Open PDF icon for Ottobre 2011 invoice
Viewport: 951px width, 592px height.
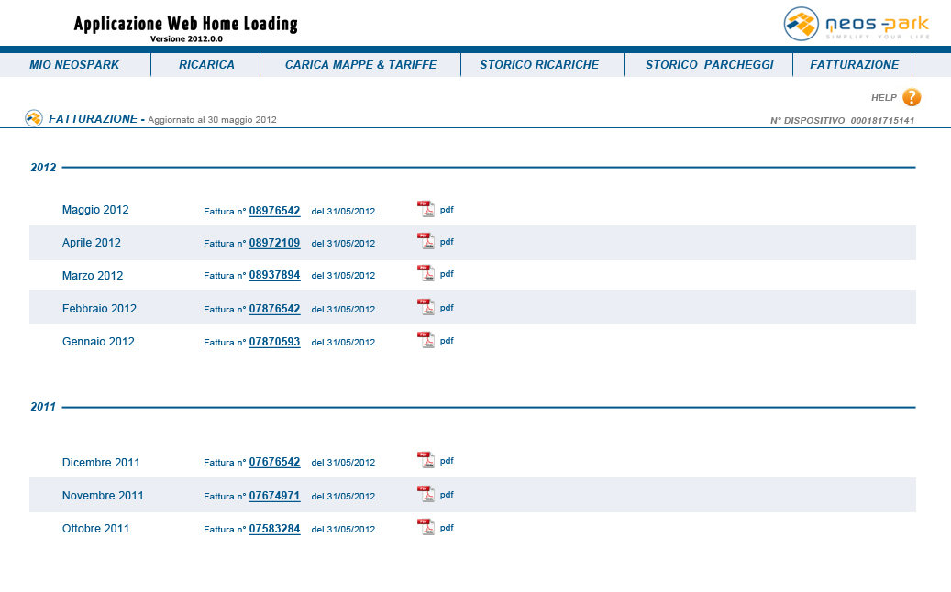coord(426,527)
